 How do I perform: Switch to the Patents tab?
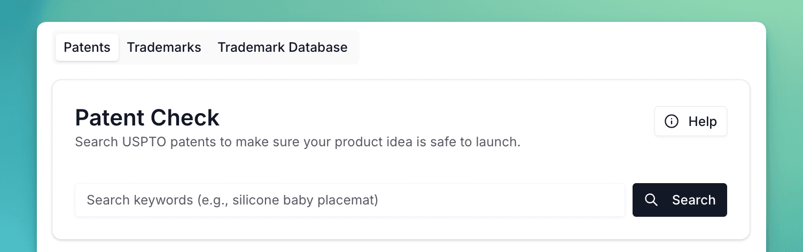[87, 48]
